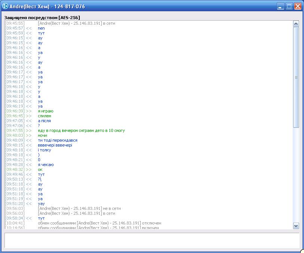Click the timestamp [09:47:55]
This screenshot has width=304, height=253.
[x=15, y=130]
